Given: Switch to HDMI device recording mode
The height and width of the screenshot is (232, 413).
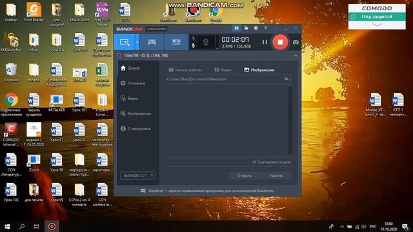Looking at the screenshot, I should click(x=176, y=42).
